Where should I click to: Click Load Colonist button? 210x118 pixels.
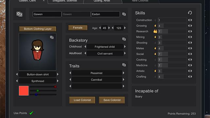tap(82, 100)
